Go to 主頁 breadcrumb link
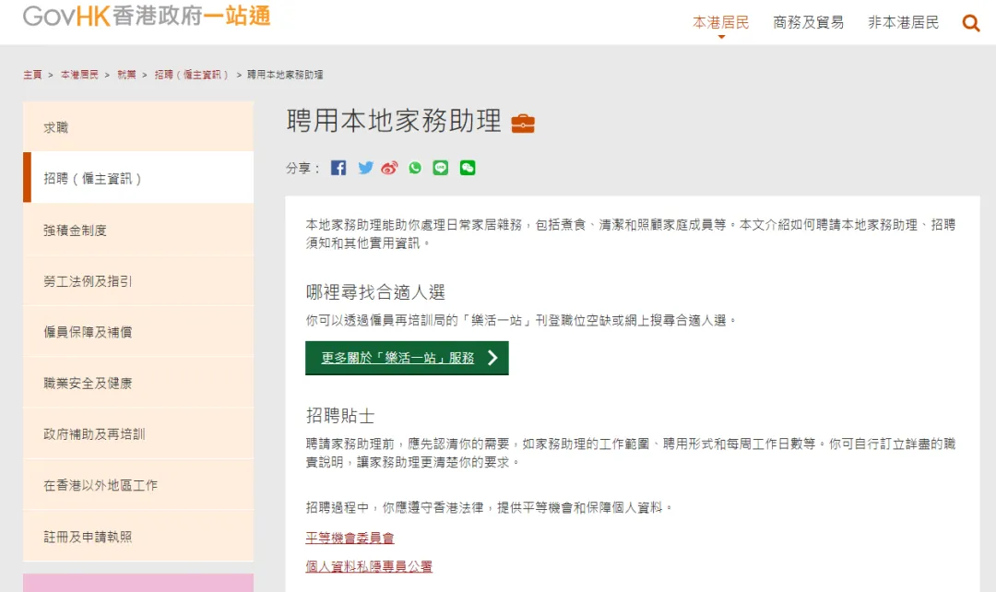The height and width of the screenshot is (592, 996). [32, 75]
